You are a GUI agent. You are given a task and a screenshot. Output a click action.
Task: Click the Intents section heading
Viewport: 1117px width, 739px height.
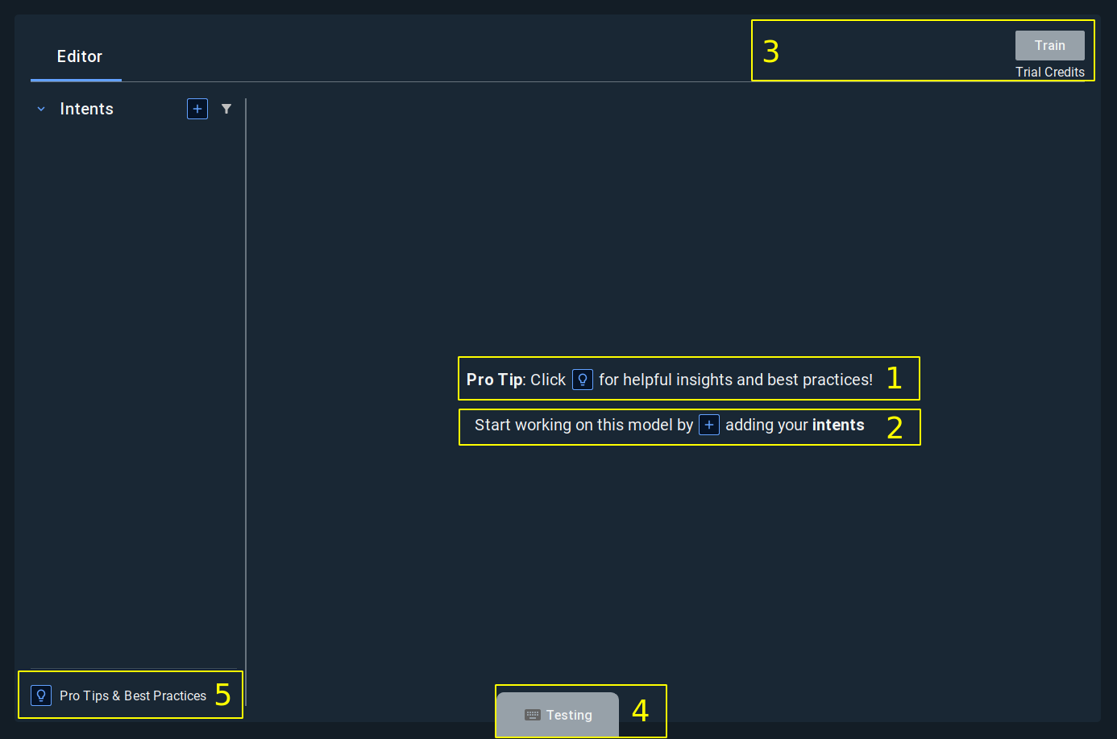tap(86, 109)
